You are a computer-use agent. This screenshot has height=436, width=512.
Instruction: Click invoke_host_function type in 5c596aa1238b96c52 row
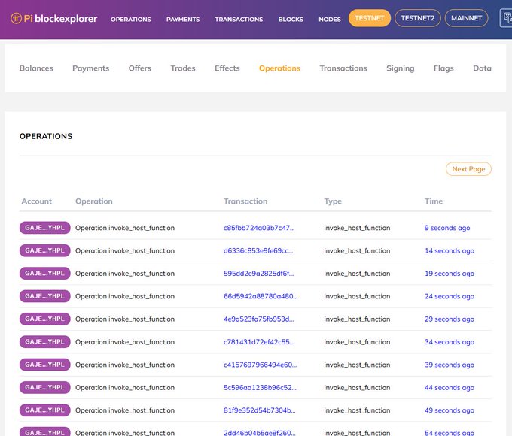point(357,387)
